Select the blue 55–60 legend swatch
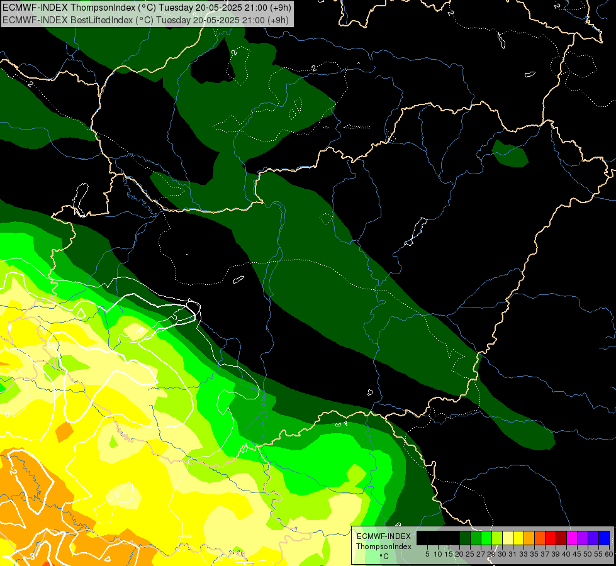This screenshot has width=616, height=566. pos(604,538)
